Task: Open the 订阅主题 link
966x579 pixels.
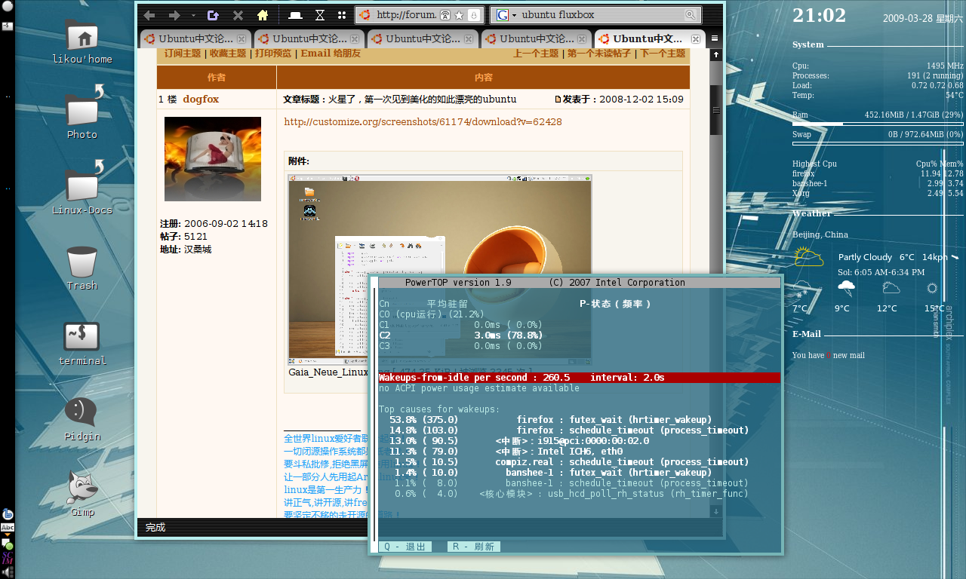Action: coord(183,54)
